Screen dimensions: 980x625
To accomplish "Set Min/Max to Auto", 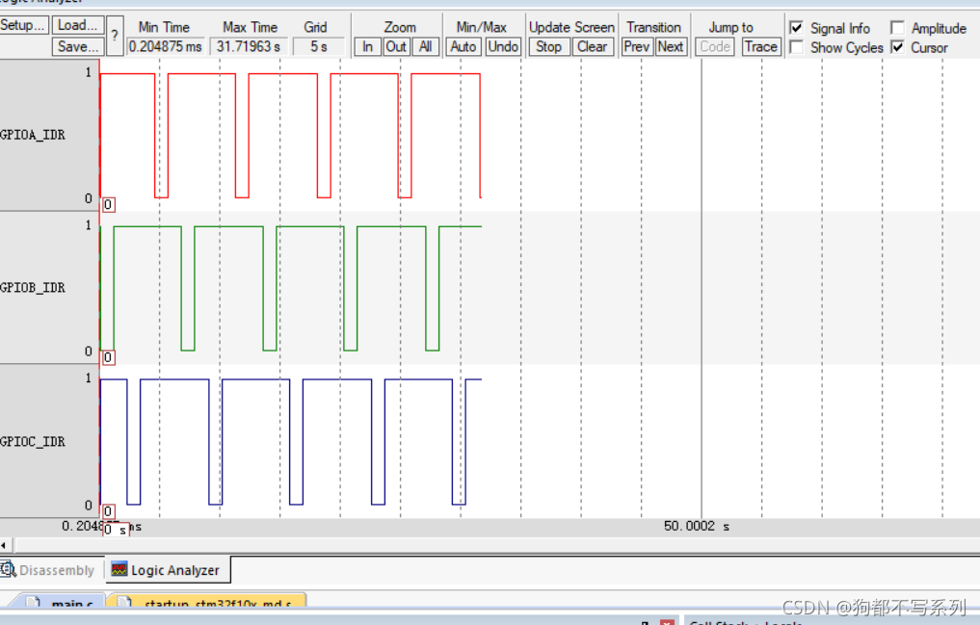I will (464, 47).
